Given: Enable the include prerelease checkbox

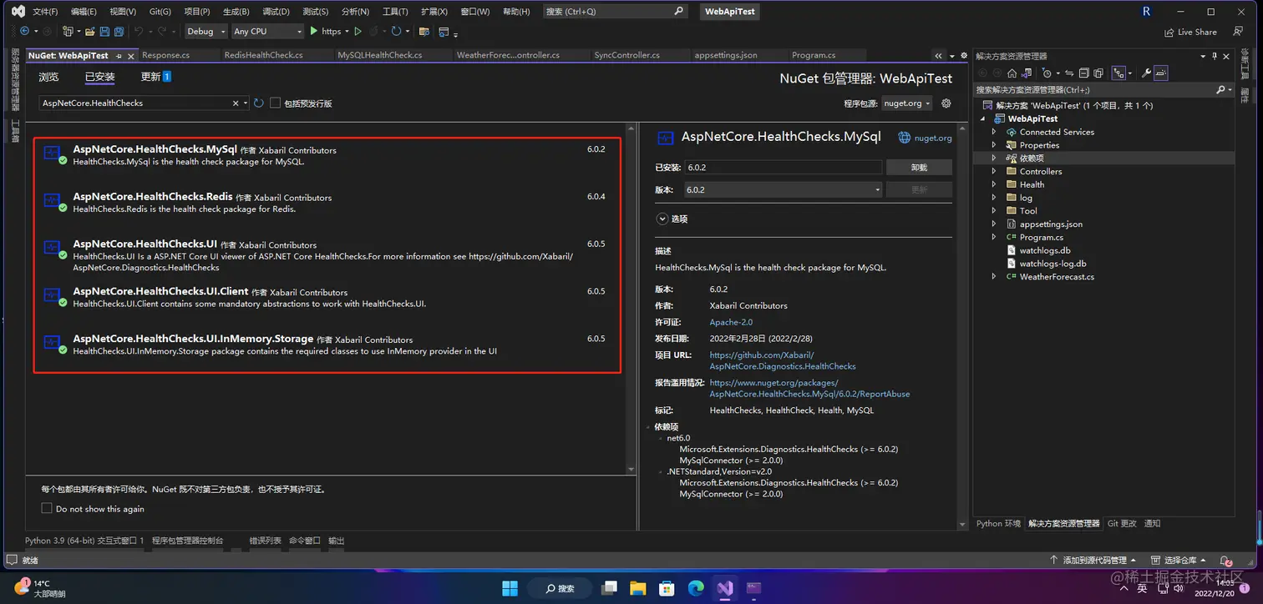Looking at the screenshot, I should coord(275,103).
